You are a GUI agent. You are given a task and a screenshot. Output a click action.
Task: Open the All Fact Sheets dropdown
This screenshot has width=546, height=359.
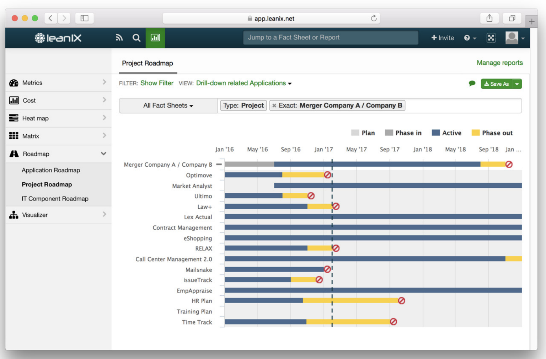(x=168, y=106)
